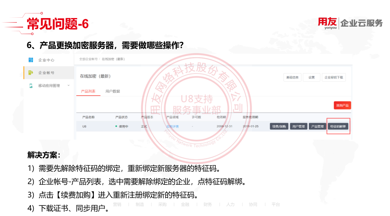
Task: Click the 特征码解绑 button
Action: pyautogui.click(x=338, y=126)
